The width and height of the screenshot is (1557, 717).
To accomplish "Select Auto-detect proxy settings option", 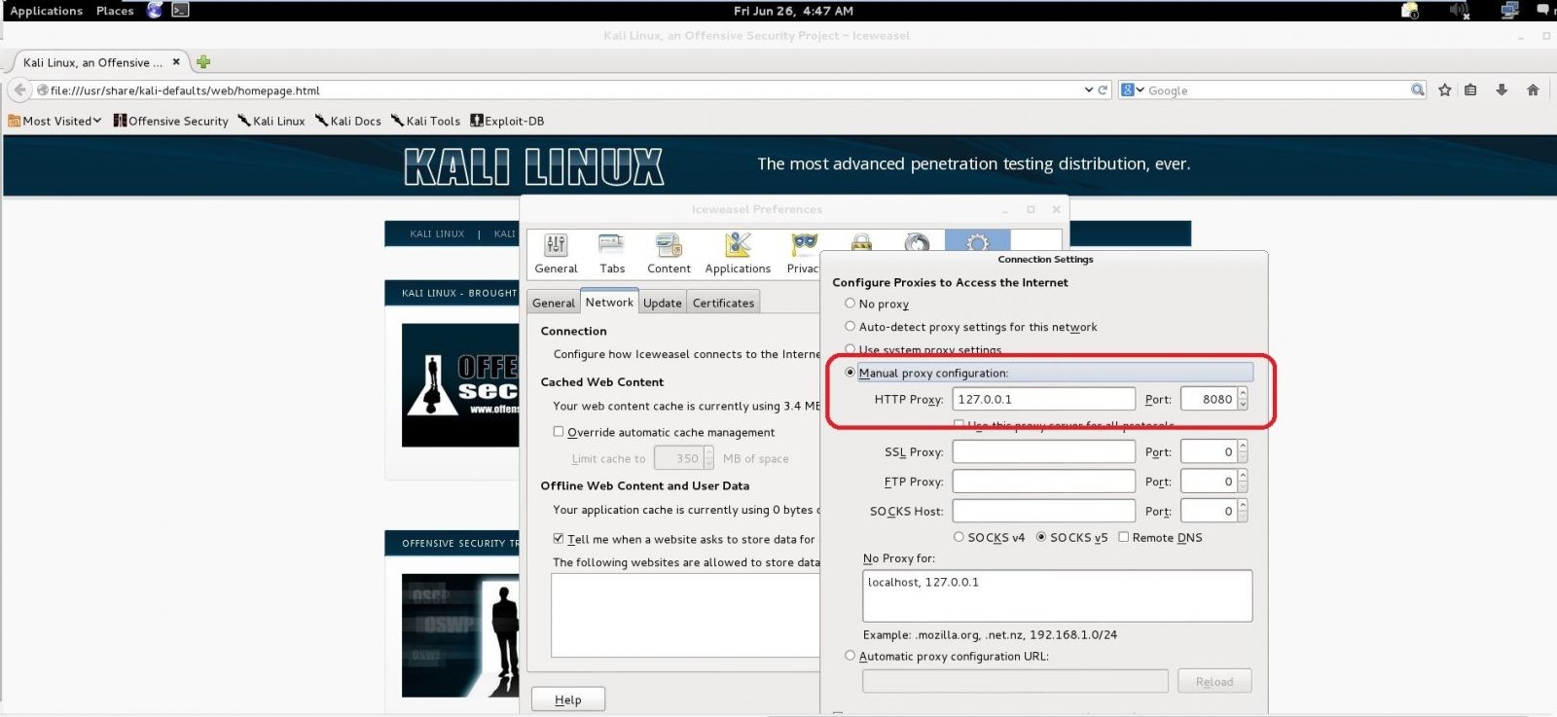I will (x=851, y=327).
